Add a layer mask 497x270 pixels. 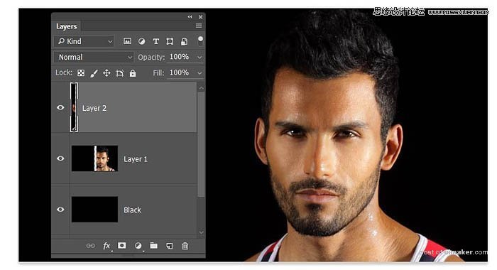[x=121, y=246]
